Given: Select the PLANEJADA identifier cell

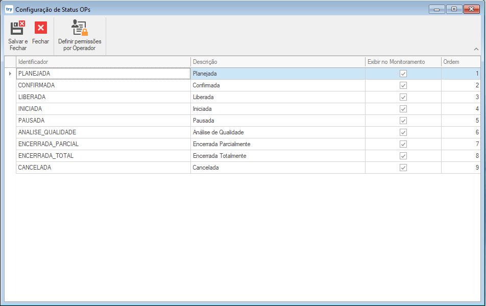Looking at the screenshot, I should tap(103, 74).
